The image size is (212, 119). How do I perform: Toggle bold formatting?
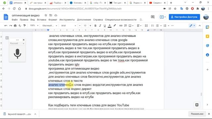click(x=95, y=26)
